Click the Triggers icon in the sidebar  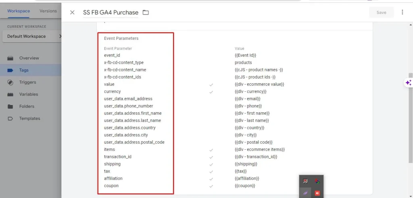[10, 82]
